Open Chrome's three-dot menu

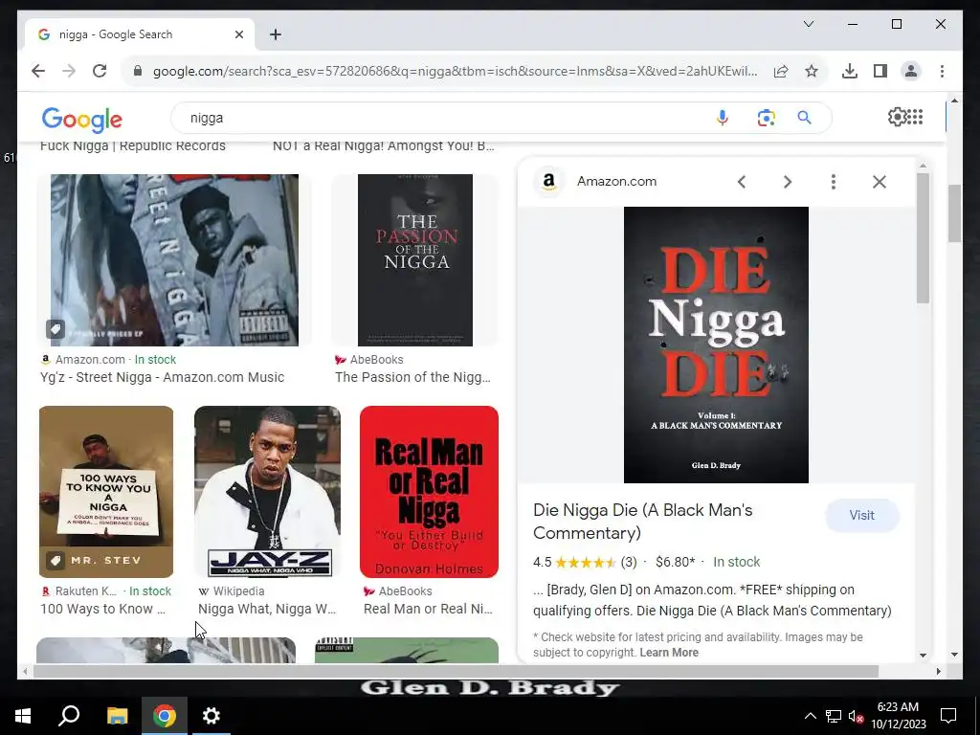coord(942,71)
